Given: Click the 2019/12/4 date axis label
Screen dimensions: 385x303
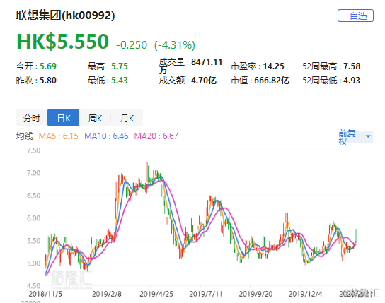Looking at the screenshot, I should click(x=305, y=294).
